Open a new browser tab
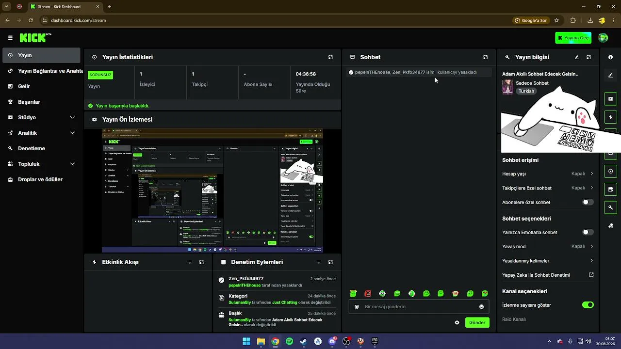621x349 pixels. point(109,7)
